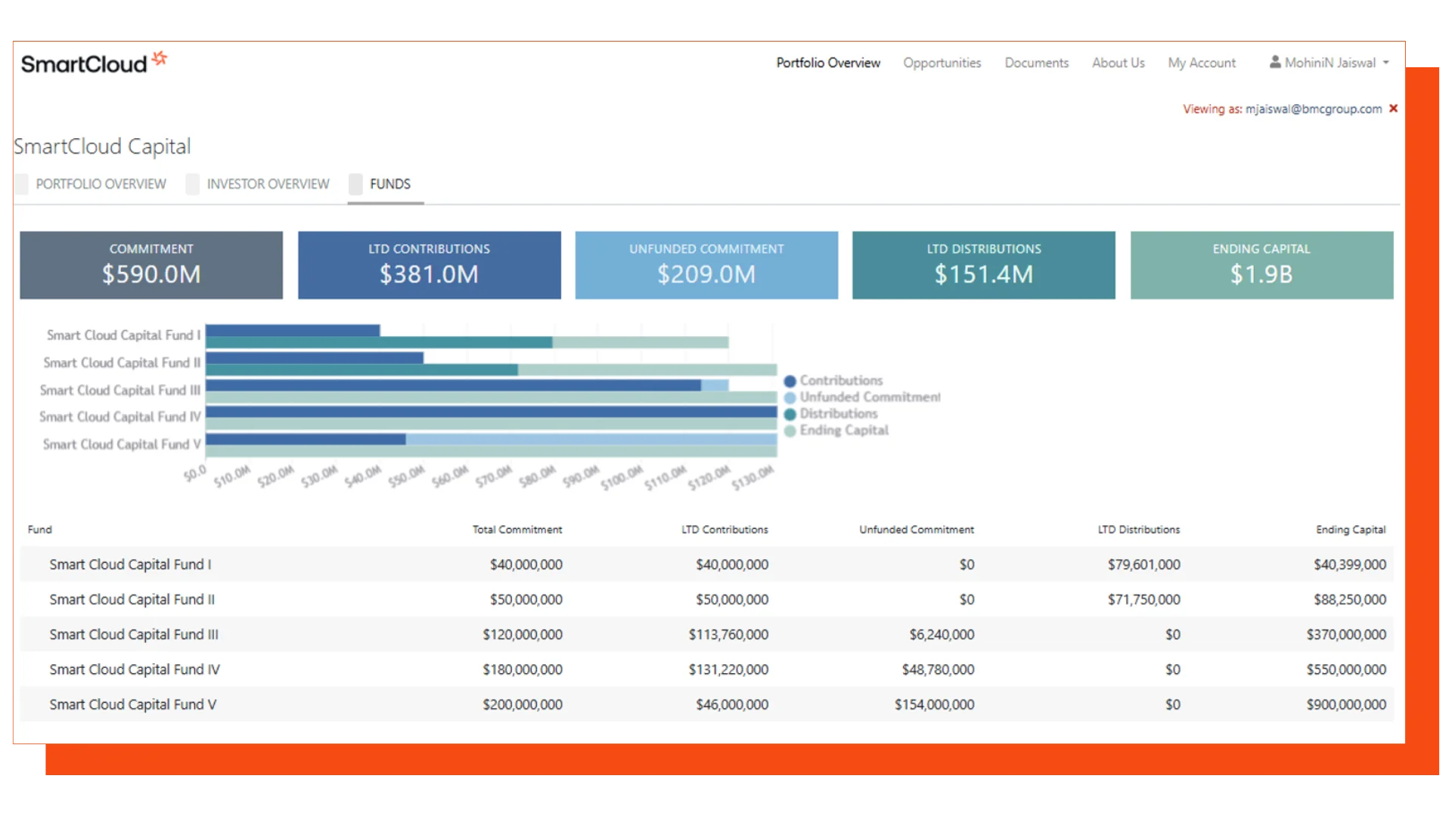Screen dimensions: 1452x816
Task: Toggle Contributions legend dot
Action: click(x=790, y=381)
